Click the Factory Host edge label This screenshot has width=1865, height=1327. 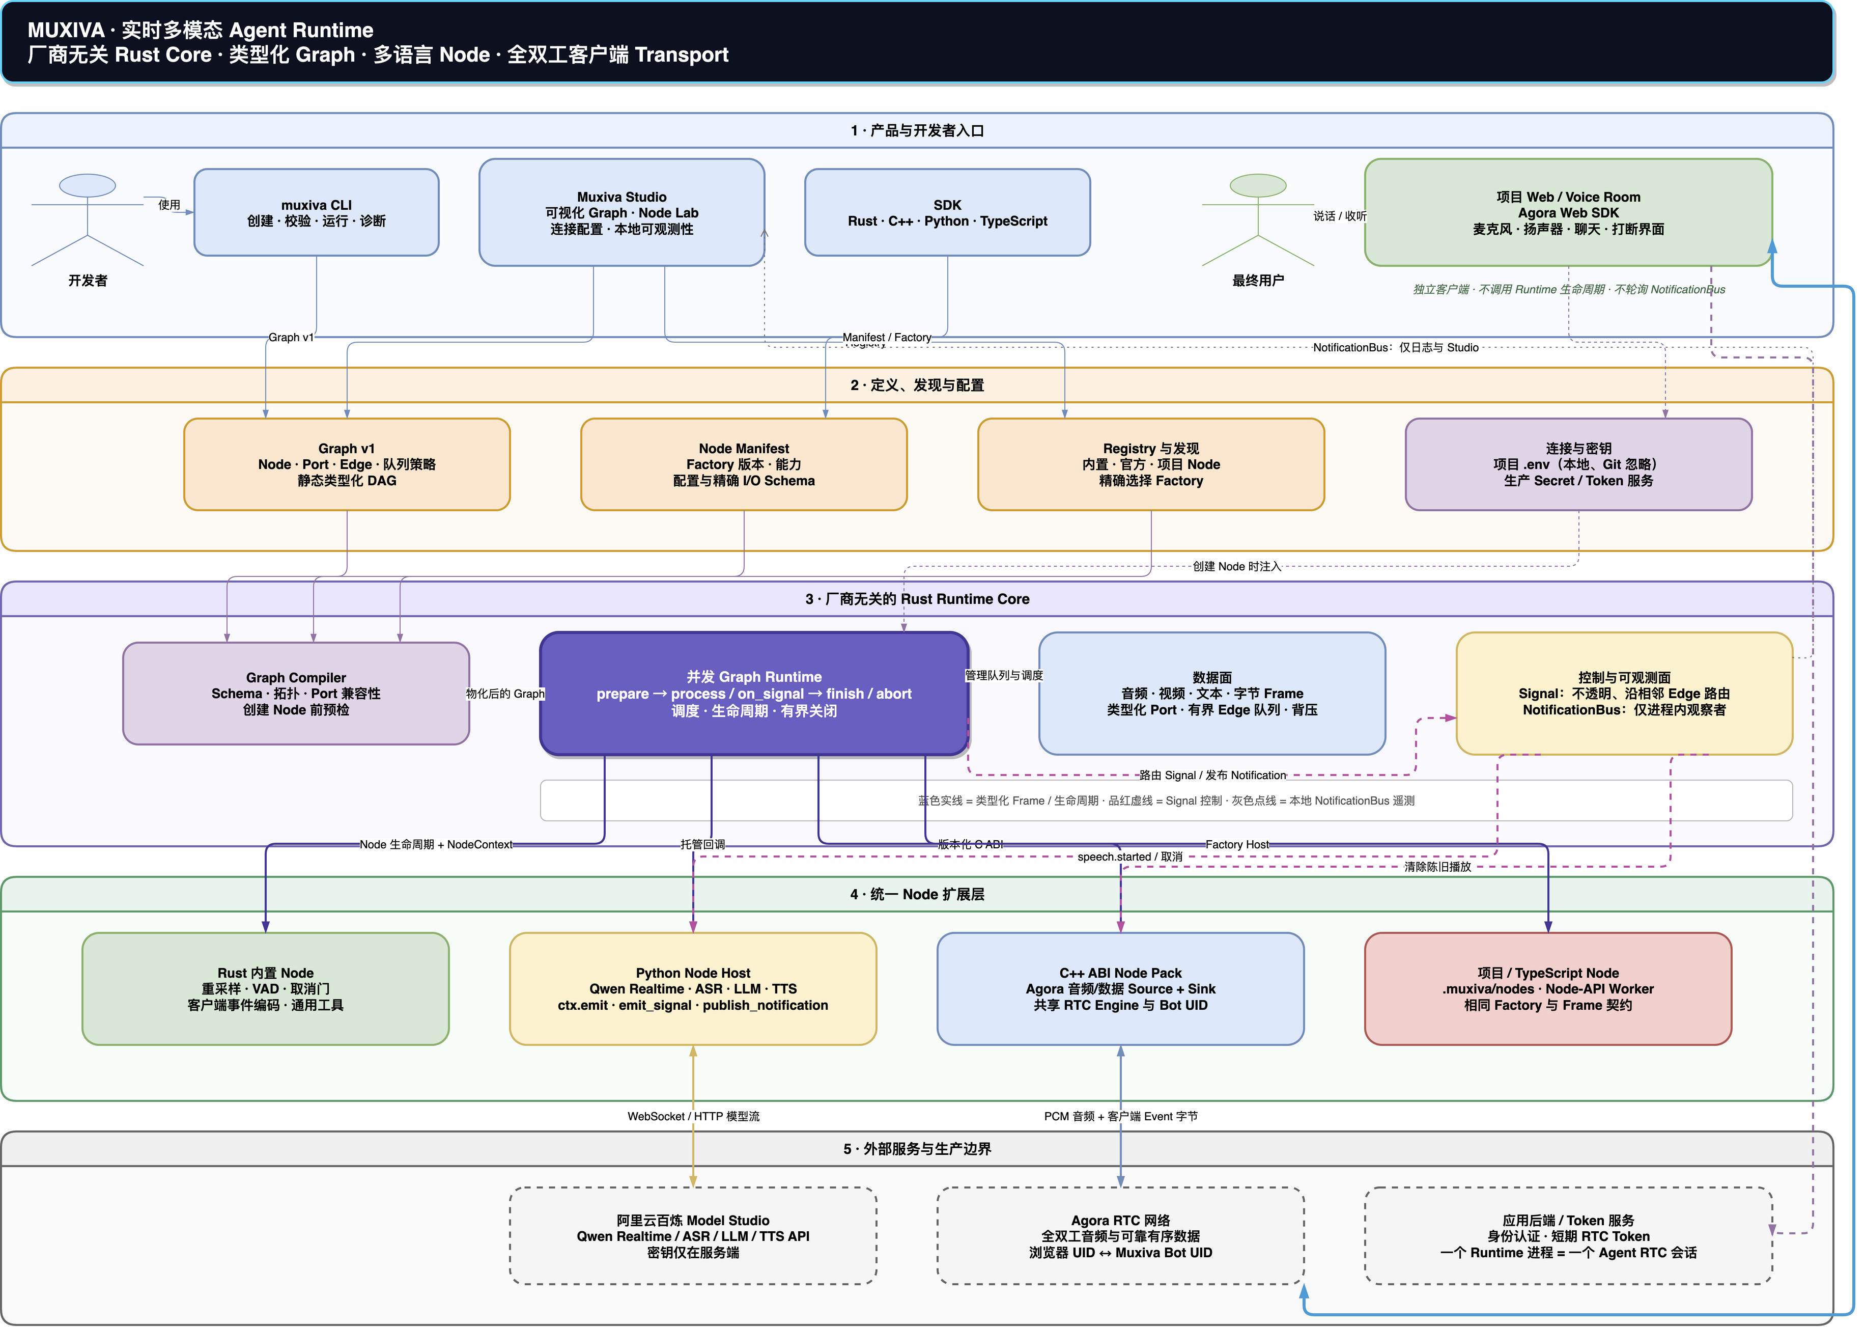tap(1237, 845)
